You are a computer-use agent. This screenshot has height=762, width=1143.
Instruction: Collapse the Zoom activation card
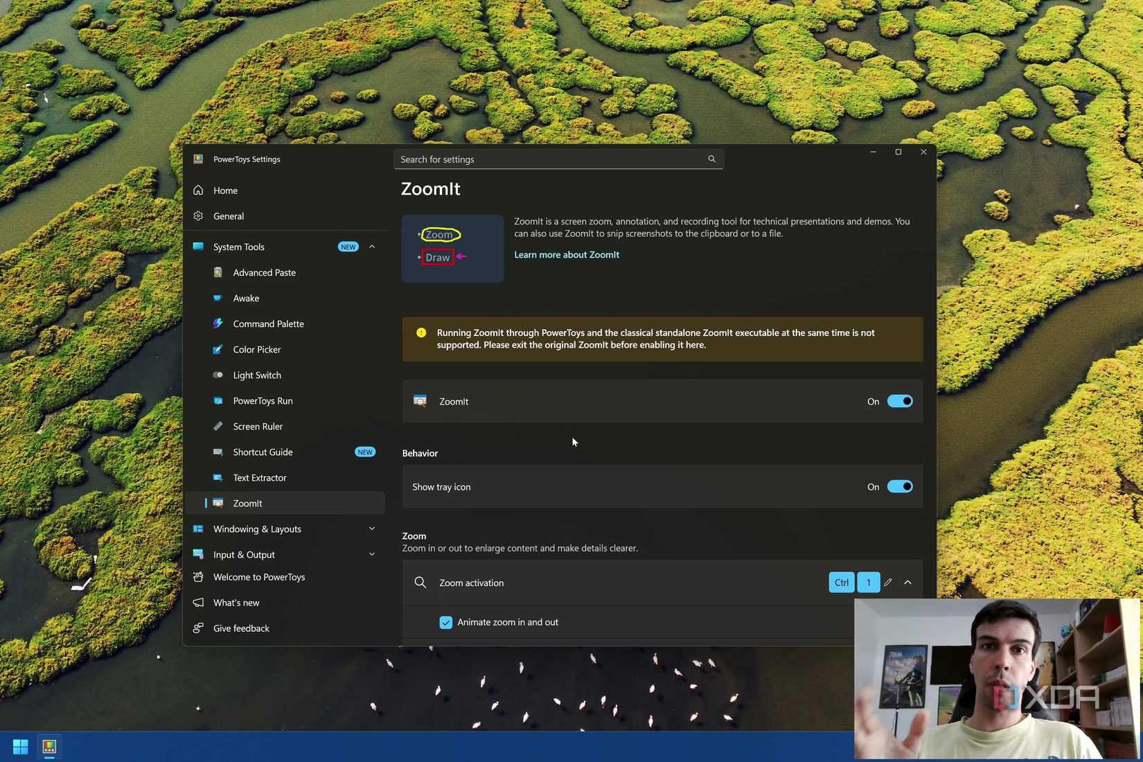coord(908,583)
